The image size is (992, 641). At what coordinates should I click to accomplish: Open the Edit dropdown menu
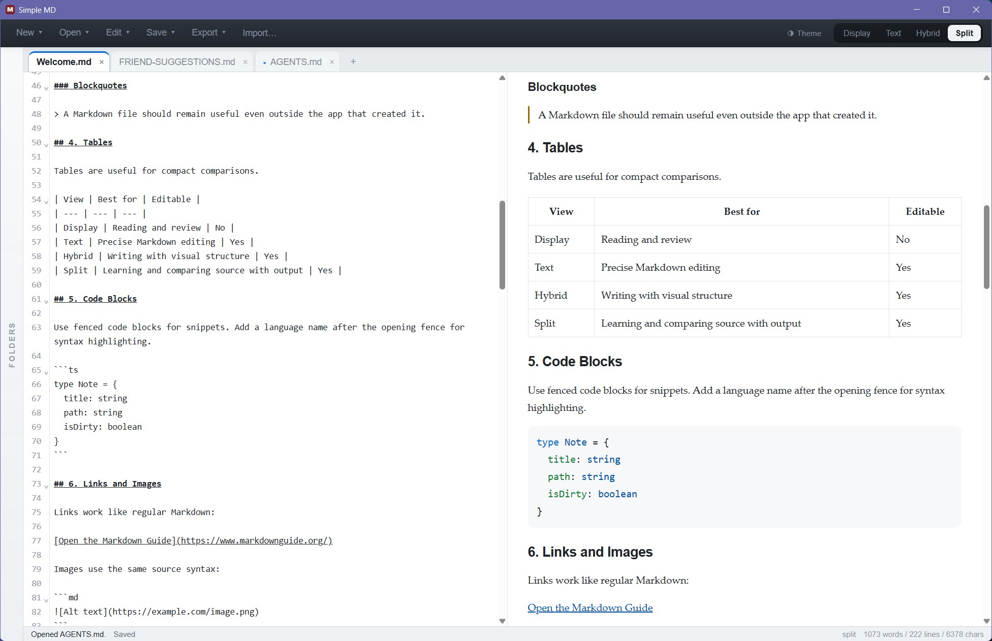tap(118, 33)
